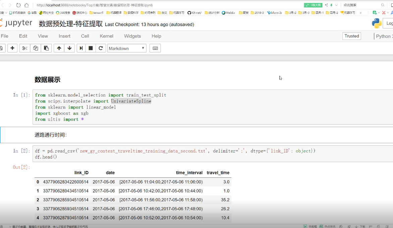393x228 pixels.
Task: Open the Kernel menu
Action: 106,36
